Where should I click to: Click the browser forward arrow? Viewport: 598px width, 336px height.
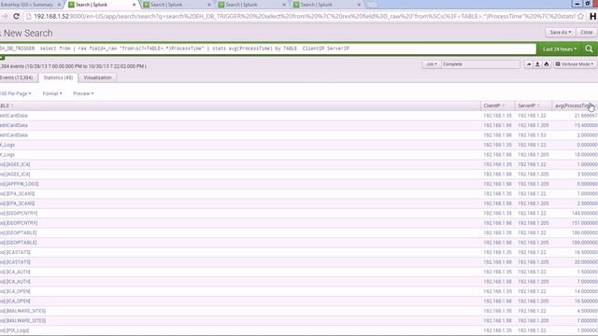(5, 17)
